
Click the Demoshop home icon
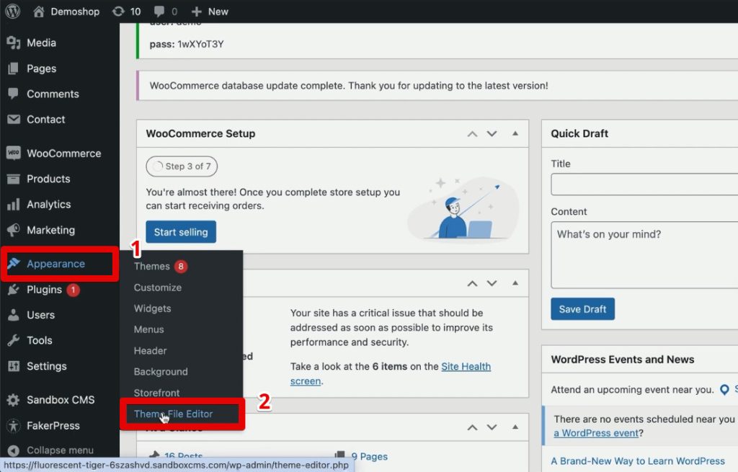coord(39,12)
